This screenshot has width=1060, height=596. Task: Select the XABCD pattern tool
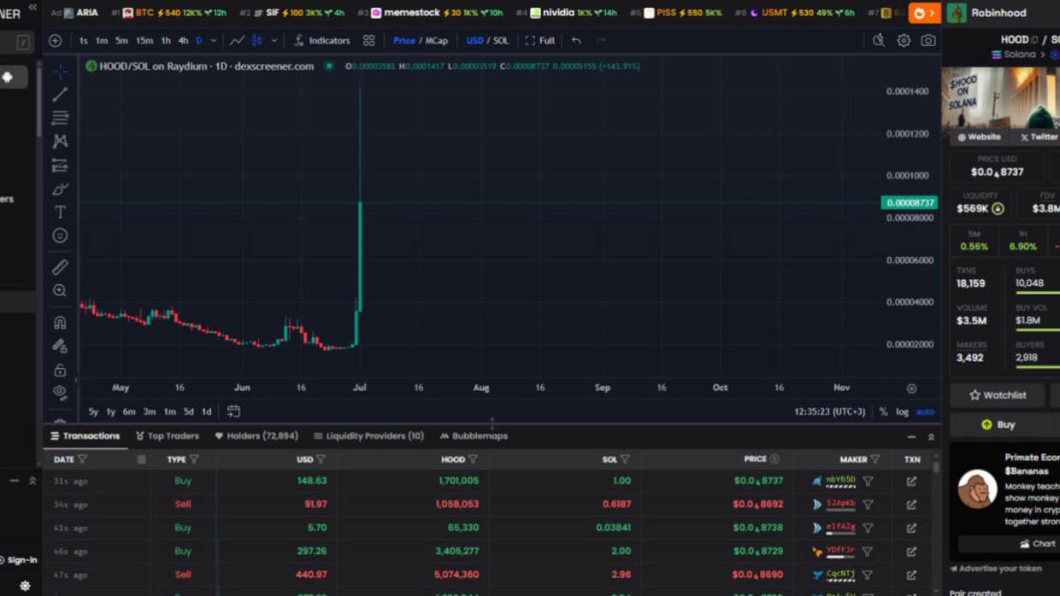pos(60,141)
